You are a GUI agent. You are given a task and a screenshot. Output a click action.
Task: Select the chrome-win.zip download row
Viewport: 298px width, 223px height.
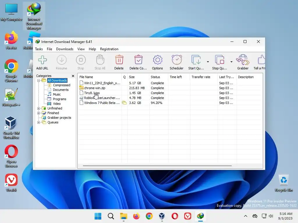coord(170,88)
